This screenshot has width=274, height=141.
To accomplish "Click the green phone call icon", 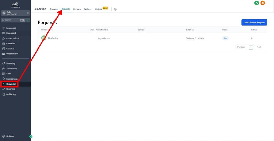I will pyautogui.click(x=257, y=3).
